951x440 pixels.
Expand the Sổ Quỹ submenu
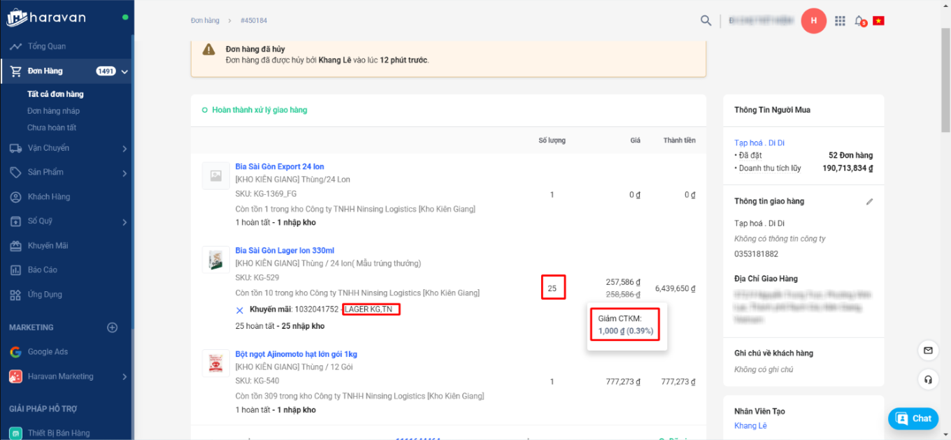[x=124, y=222]
